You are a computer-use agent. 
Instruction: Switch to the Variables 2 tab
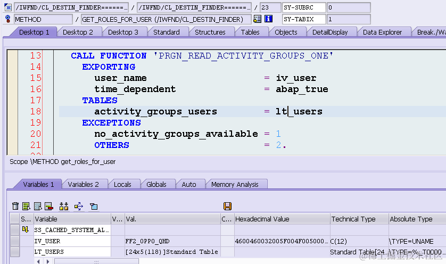point(83,184)
